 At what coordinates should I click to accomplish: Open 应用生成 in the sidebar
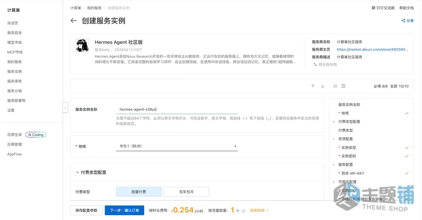click(x=14, y=135)
